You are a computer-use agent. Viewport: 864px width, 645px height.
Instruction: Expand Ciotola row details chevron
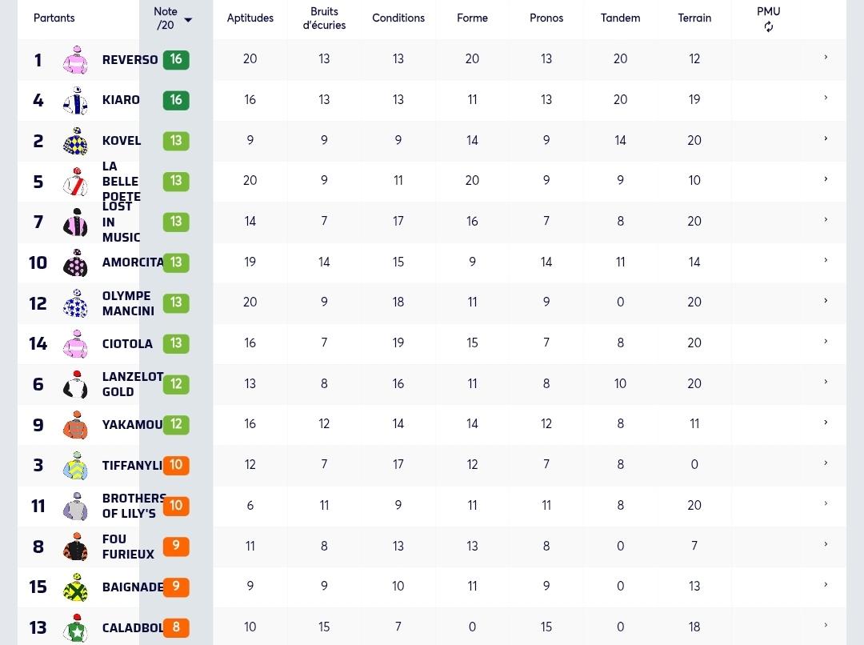[826, 341]
